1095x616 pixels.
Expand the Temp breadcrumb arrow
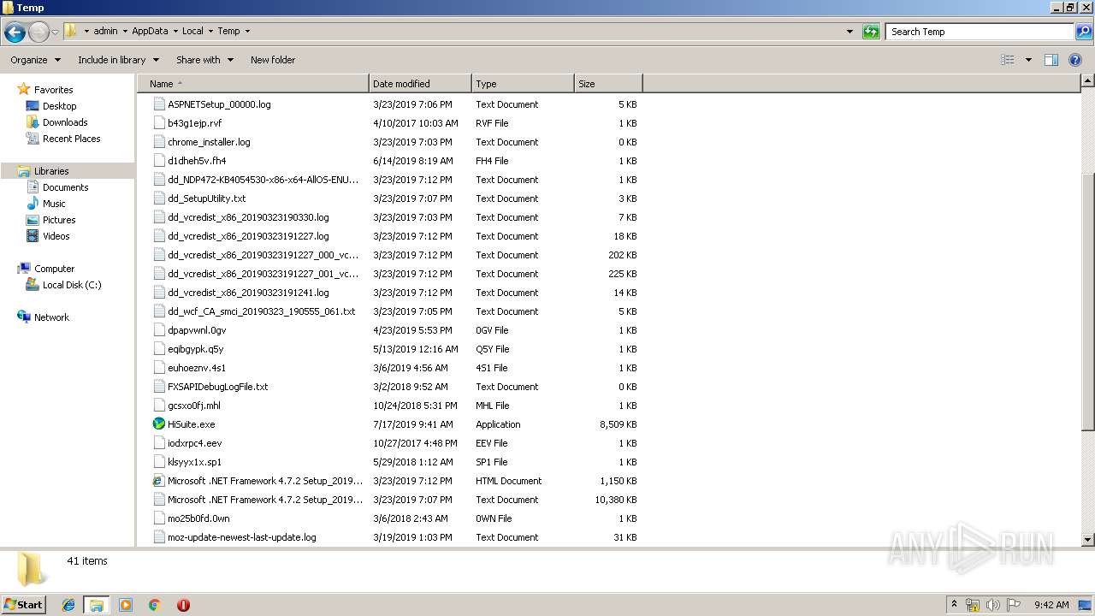pos(247,31)
